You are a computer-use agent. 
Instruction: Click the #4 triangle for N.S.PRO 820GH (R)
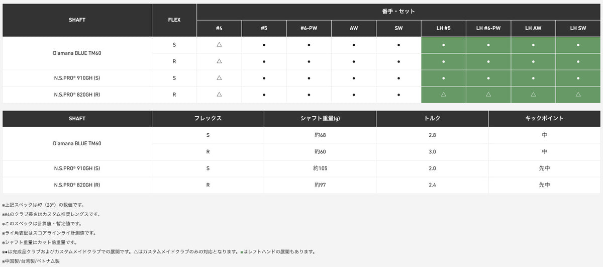[219, 95]
